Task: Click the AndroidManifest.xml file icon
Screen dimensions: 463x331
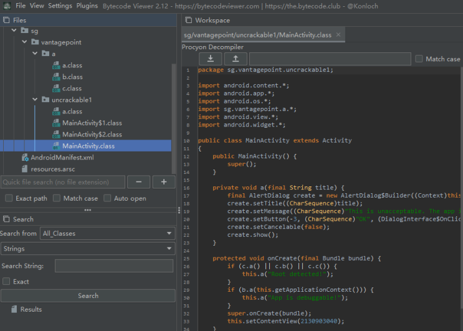Action: (25, 157)
